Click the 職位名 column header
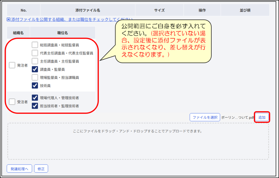The height and width of the screenshot is (178, 279). pyautogui.click(x=63, y=33)
